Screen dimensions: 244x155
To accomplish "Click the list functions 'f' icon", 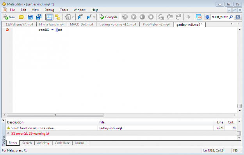I will (89, 17).
